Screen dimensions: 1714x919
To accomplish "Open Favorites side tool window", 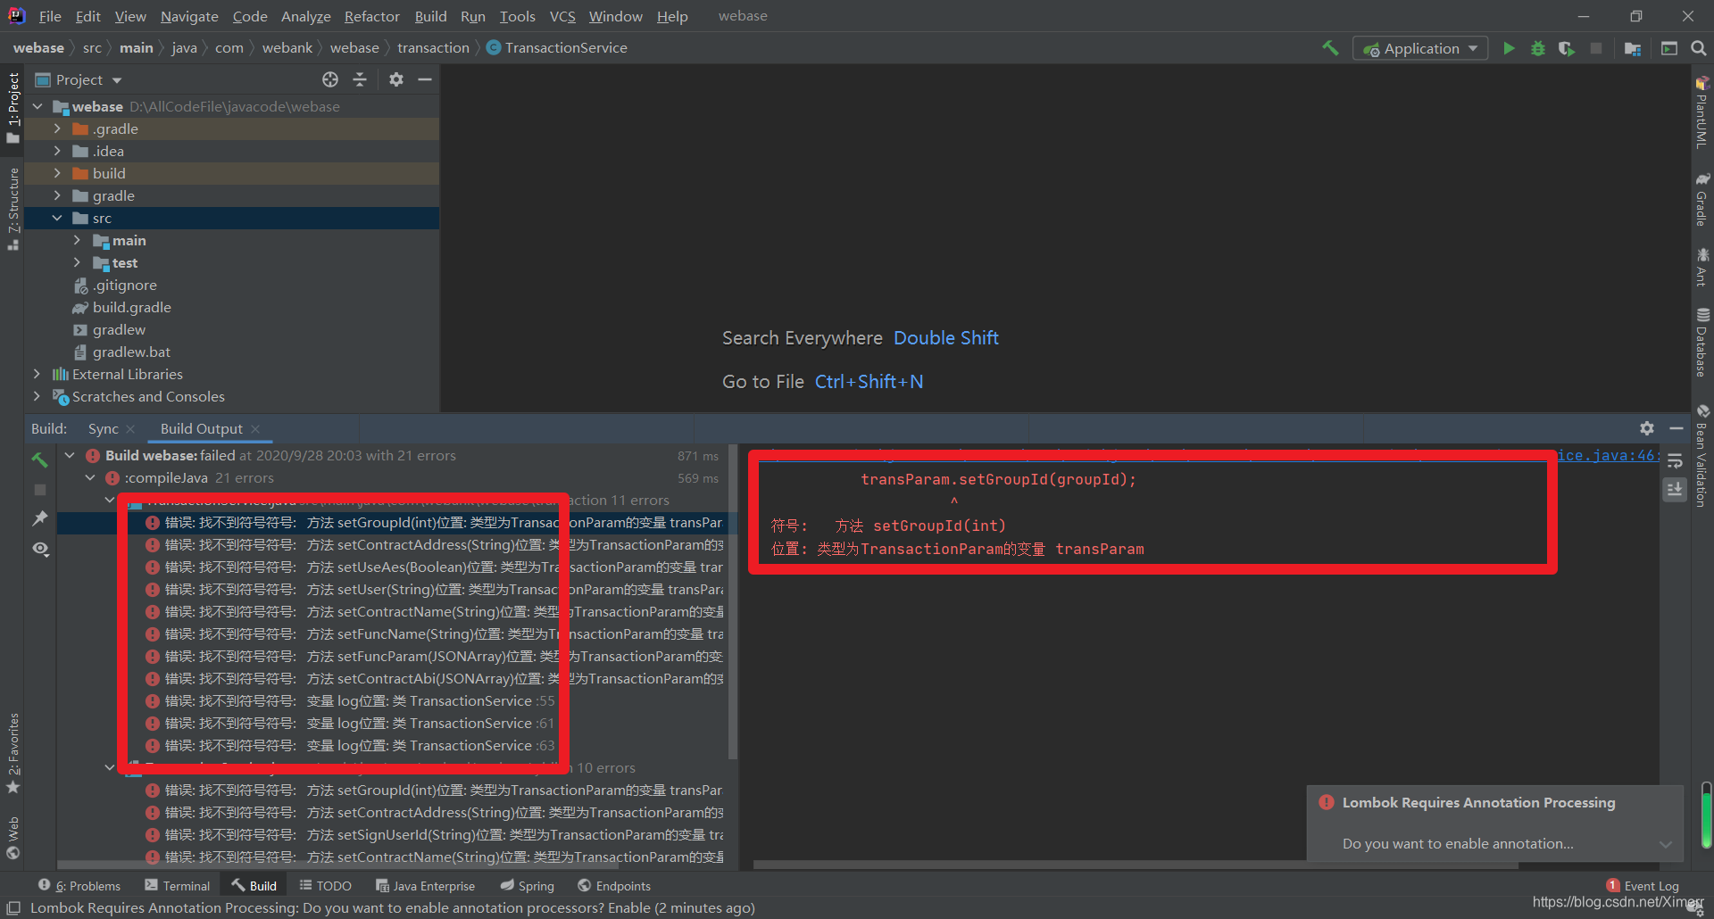I will pyautogui.click(x=12, y=754).
